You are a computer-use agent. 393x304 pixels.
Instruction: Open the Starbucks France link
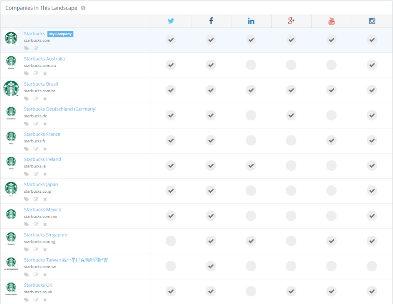click(42, 134)
